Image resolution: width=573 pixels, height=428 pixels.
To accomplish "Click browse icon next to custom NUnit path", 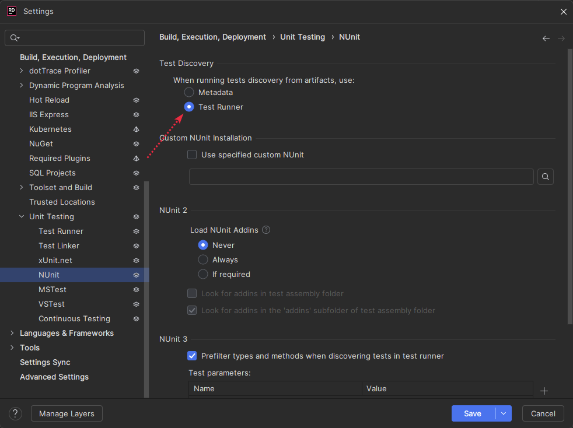I will click(545, 177).
